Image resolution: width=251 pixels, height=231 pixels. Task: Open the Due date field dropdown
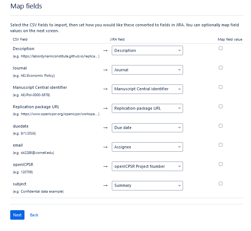[x=147, y=128]
